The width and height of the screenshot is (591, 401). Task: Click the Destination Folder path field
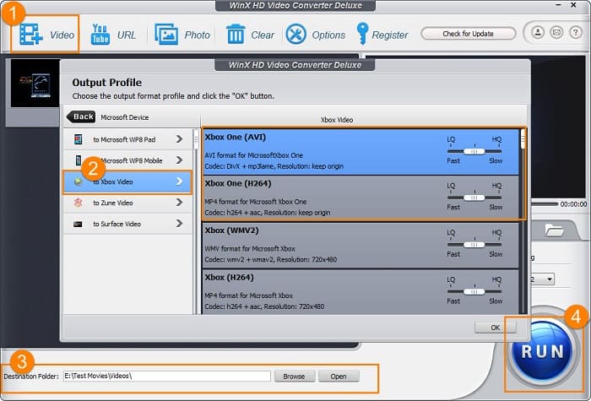pos(167,376)
